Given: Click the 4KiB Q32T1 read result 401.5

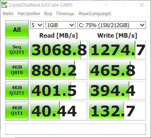Looking at the screenshot, I should pyautogui.click(x=59, y=91).
